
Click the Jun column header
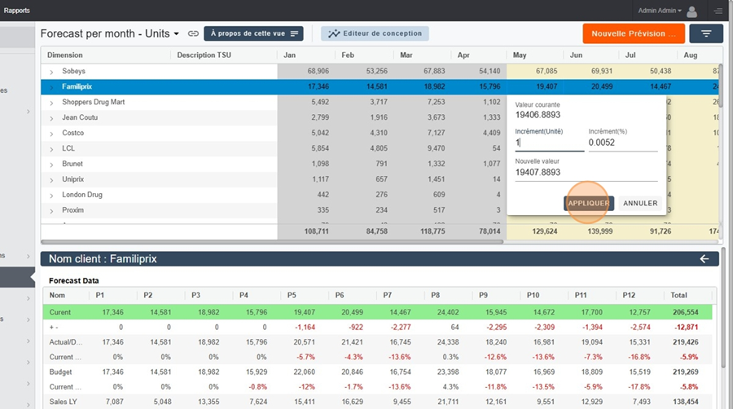(576, 55)
